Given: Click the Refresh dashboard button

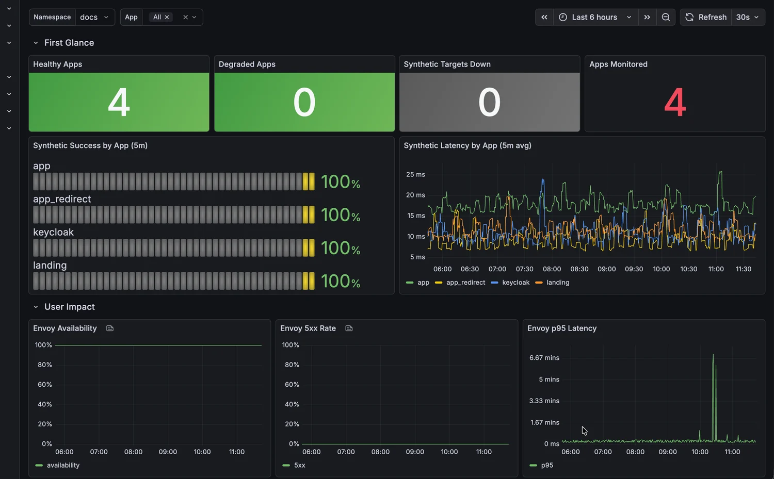Looking at the screenshot, I should tap(705, 17).
